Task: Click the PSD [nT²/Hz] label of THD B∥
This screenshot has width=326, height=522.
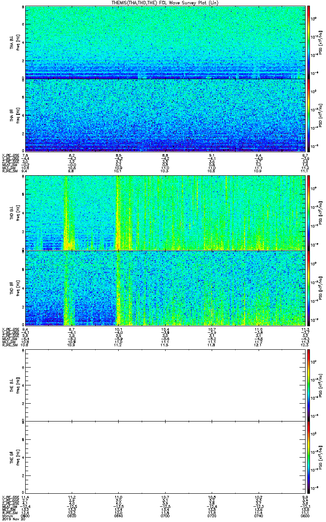Action: click(321, 288)
